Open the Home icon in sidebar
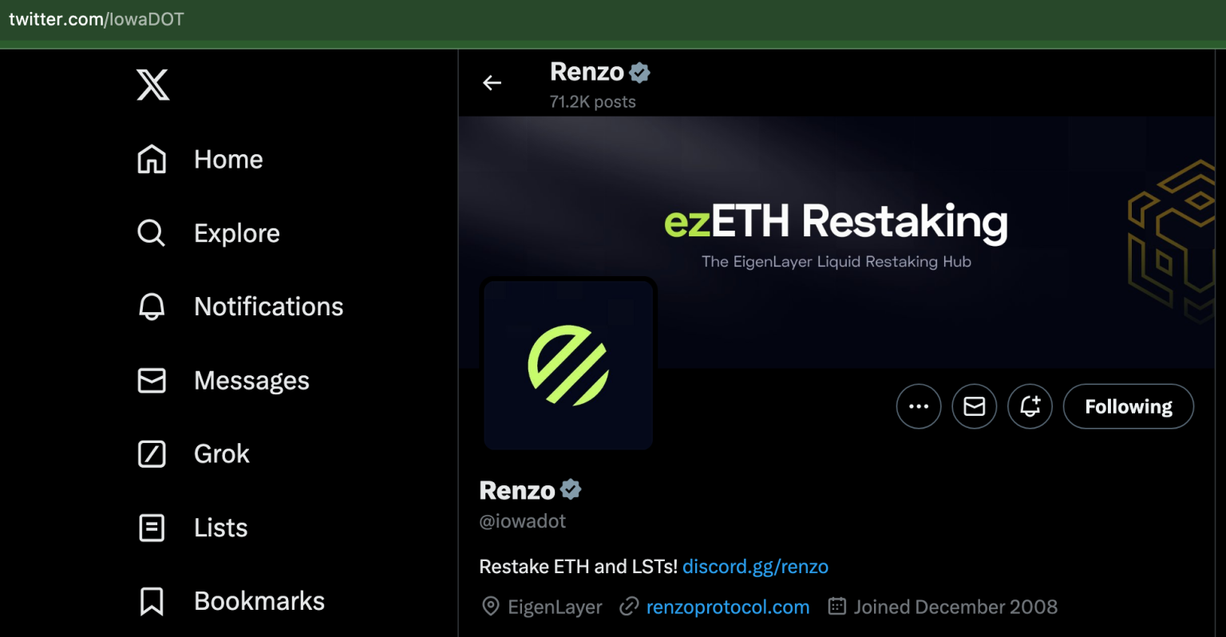The width and height of the screenshot is (1226, 637). pyautogui.click(x=152, y=159)
